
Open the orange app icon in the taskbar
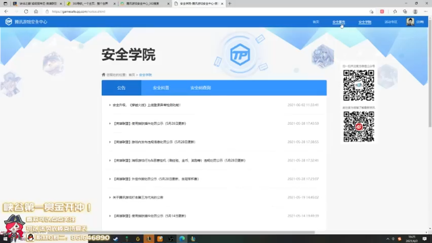click(160, 239)
